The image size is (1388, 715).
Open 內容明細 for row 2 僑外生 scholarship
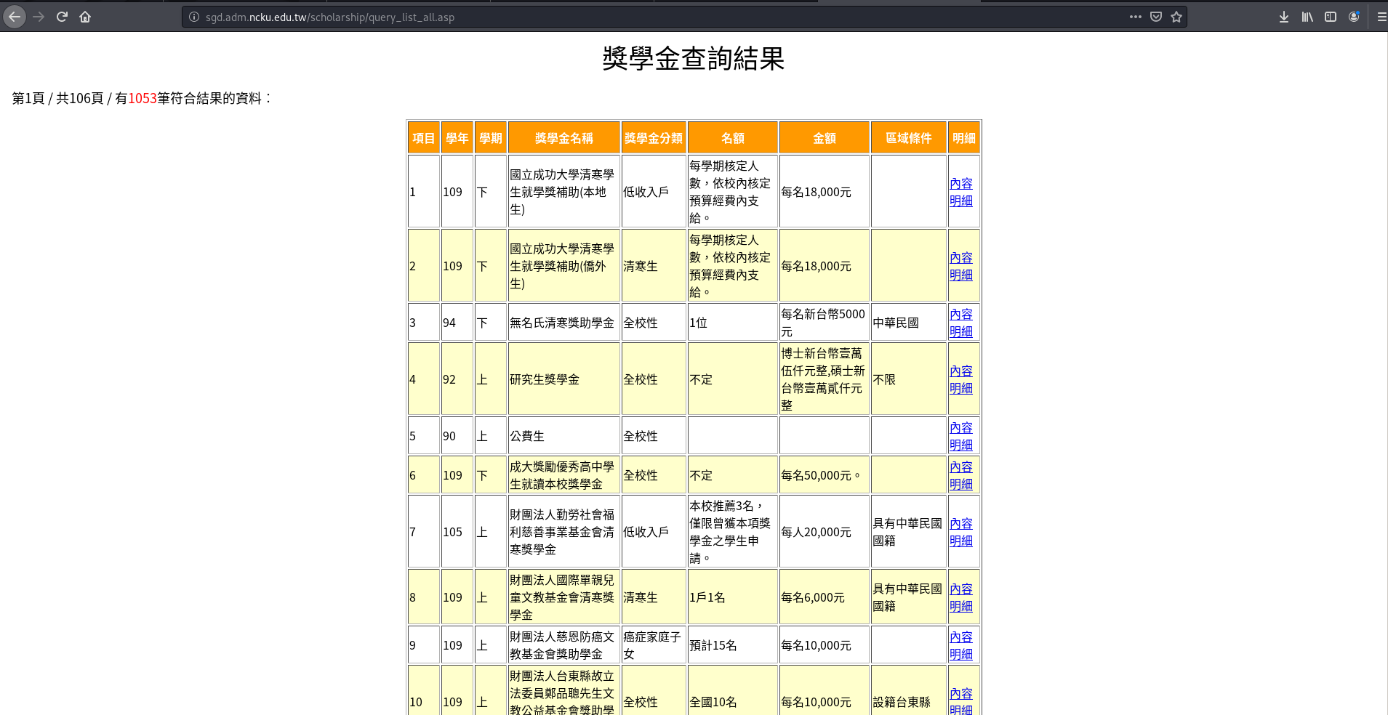(961, 267)
